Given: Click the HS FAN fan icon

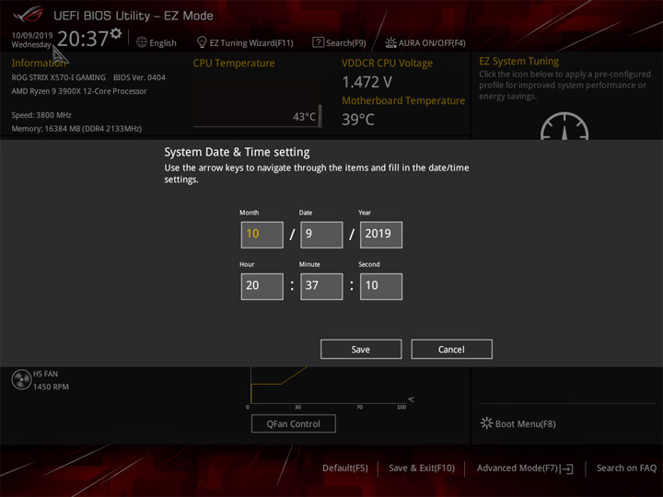Looking at the screenshot, I should pos(21,379).
